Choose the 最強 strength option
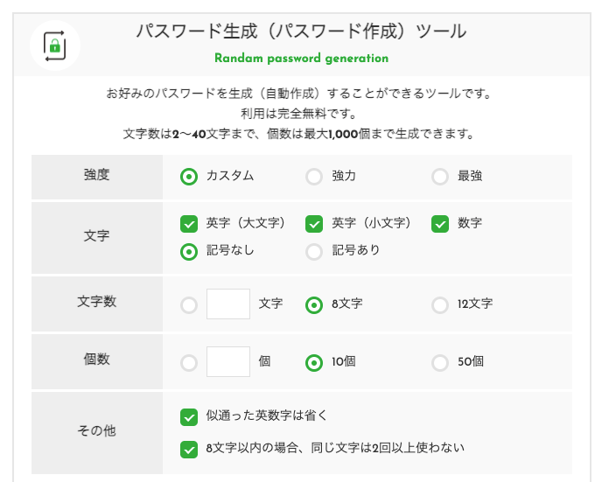Image resolution: width=602 pixels, height=482 pixels. click(x=440, y=177)
